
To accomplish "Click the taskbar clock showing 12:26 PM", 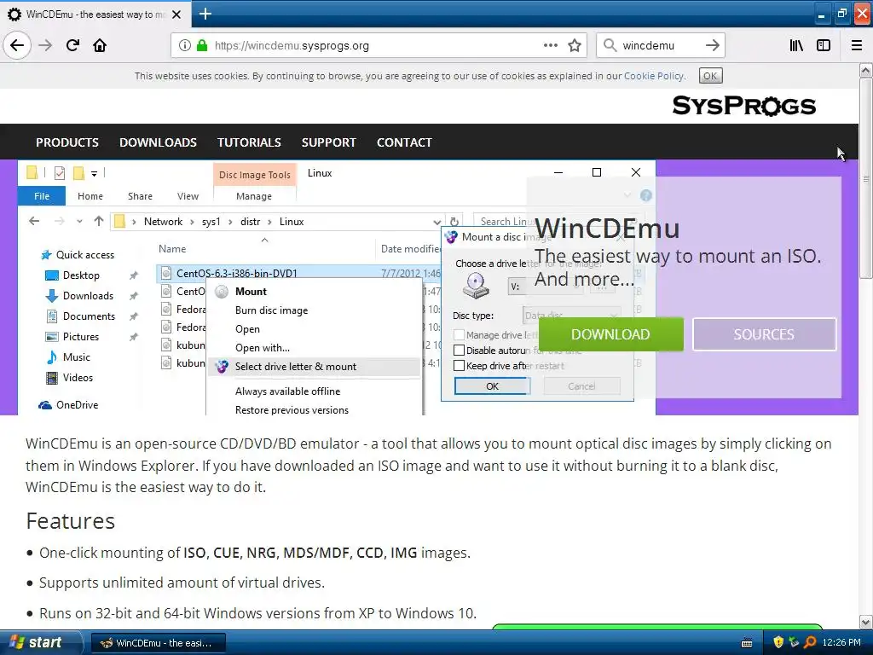I will (841, 643).
